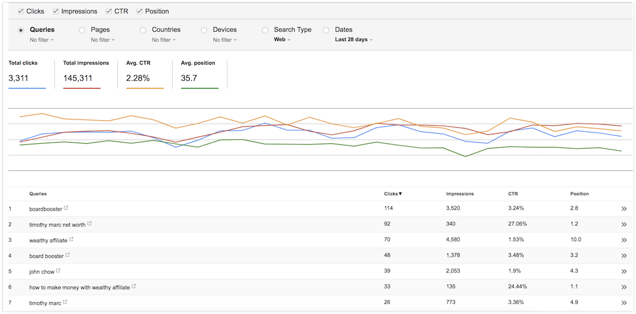636x314 pixels.
Task: Click the Avg. position summary 35.7
Action: coord(189,78)
